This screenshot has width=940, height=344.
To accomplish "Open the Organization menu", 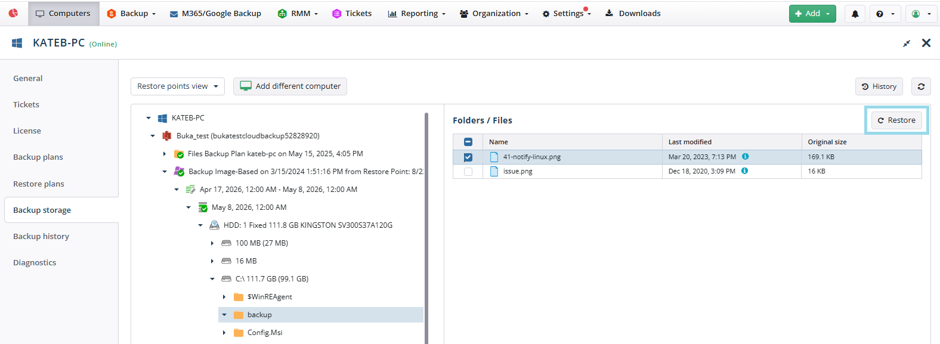I will pos(494,14).
